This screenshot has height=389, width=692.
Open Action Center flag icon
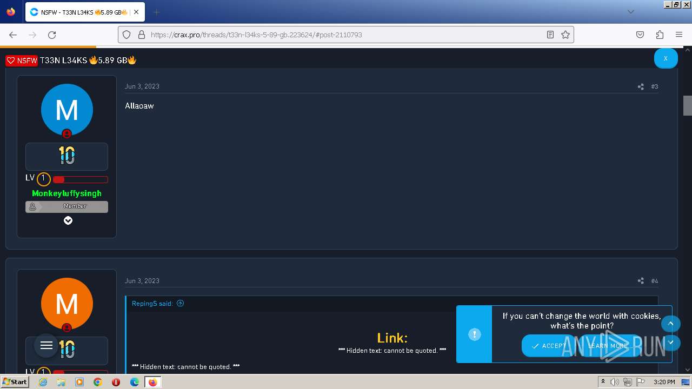[x=641, y=382]
